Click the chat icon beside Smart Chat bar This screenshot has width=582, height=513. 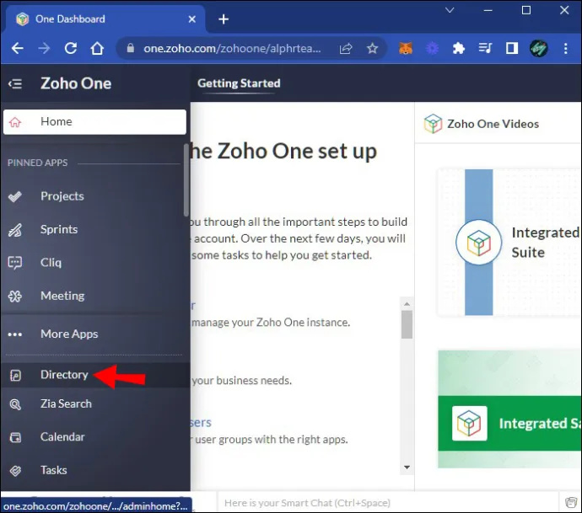click(x=570, y=503)
